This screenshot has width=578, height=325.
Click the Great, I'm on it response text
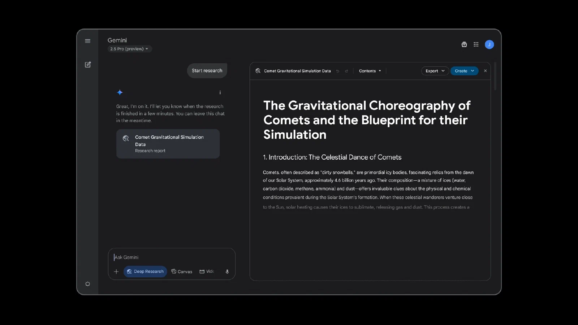pyautogui.click(x=170, y=113)
